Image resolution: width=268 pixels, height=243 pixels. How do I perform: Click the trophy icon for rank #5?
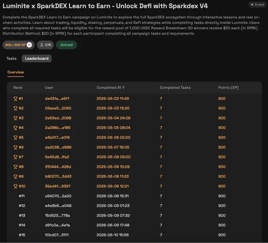click(15, 137)
